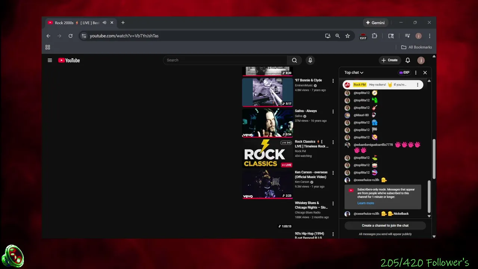The width and height of the screenshot is (478, 269).
Task: View site information icon in address bar
Action: [x=84, y=36]
